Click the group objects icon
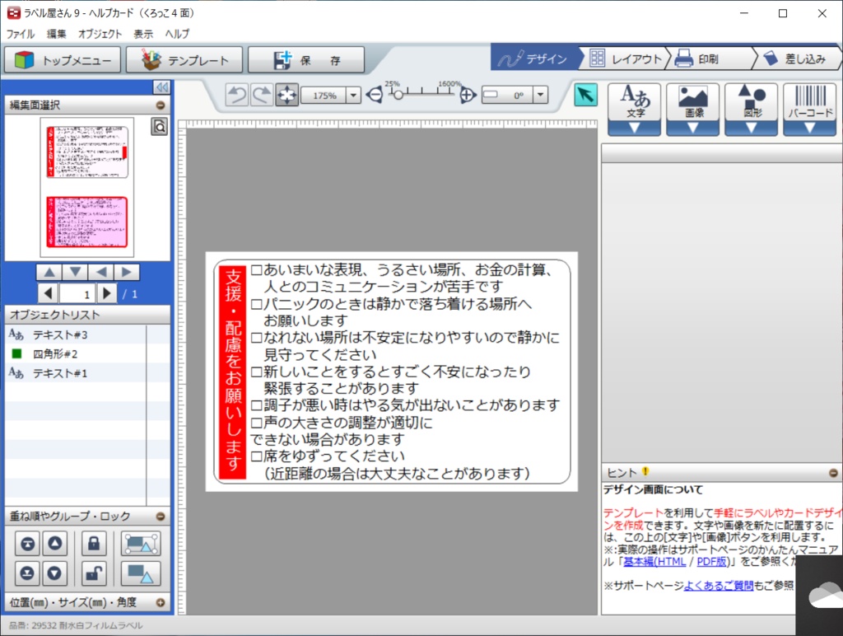The height and width of the screenshot is (636, 843). tap(141, 544)
